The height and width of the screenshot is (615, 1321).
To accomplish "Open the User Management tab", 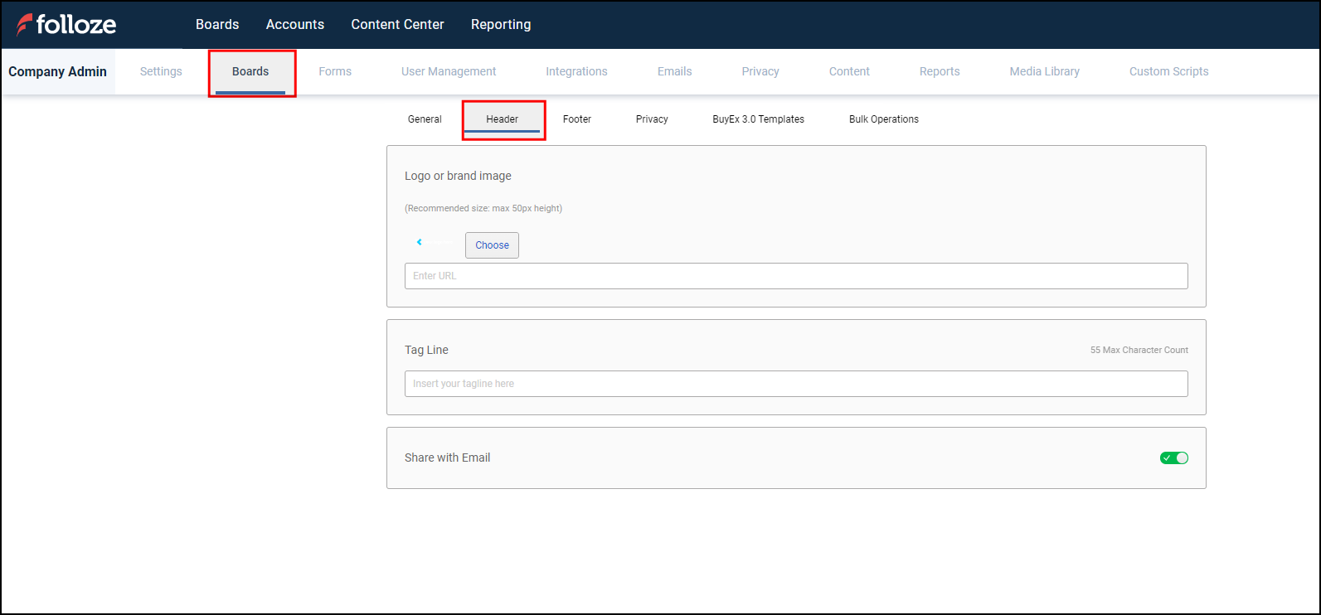I will 449,71.
